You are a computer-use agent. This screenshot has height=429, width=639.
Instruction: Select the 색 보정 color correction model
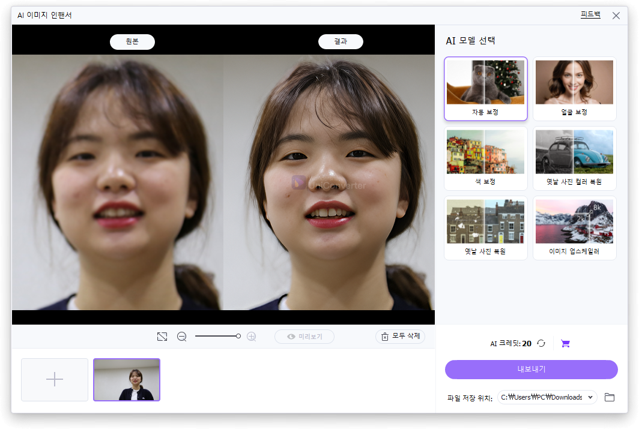coord(485,158)
